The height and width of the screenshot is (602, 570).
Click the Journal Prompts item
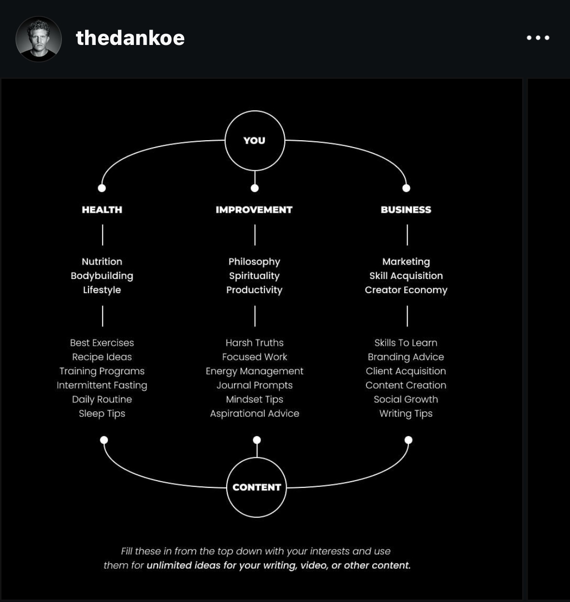tap(255, 385)
